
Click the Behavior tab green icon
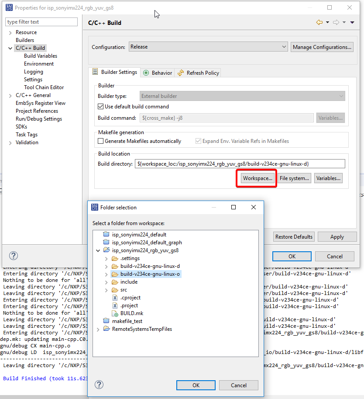[x=146, y=73]
